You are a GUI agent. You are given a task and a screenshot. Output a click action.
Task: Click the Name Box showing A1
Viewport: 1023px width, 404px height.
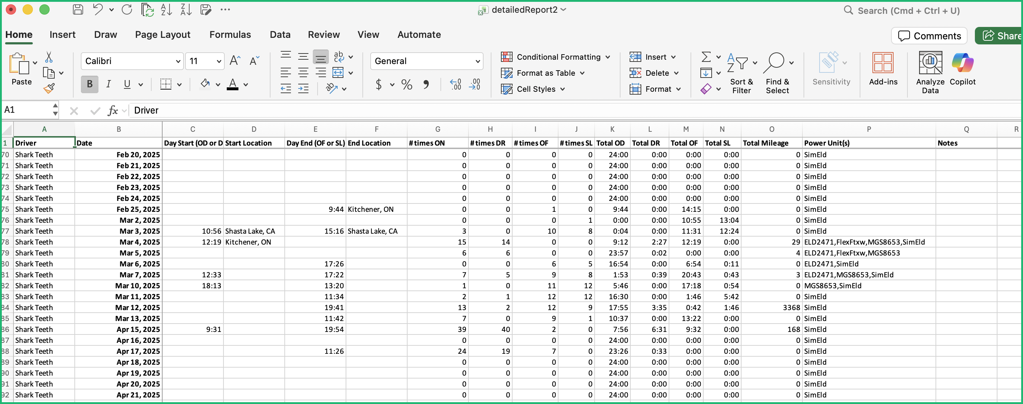tap(26, 110)
